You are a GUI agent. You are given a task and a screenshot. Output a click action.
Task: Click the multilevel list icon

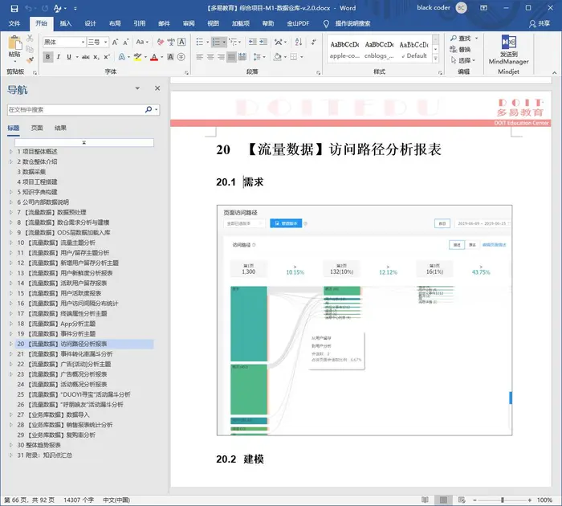(x=233, y=43)
